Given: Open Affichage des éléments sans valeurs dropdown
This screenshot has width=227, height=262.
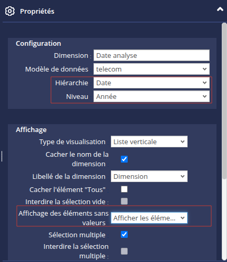Looking at the screenshot, I should 149,218.
